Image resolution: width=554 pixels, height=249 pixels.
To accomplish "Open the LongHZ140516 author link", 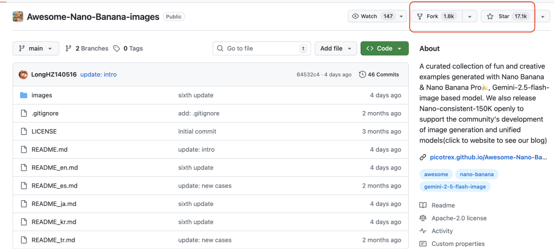I will click(x=54, y=74).
